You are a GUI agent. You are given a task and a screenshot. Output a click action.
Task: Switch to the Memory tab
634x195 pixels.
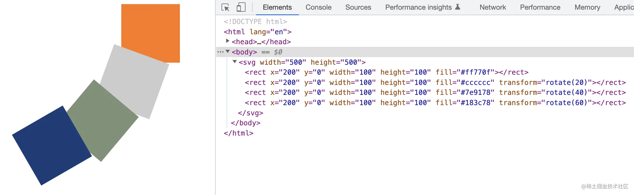coord(587,7)
